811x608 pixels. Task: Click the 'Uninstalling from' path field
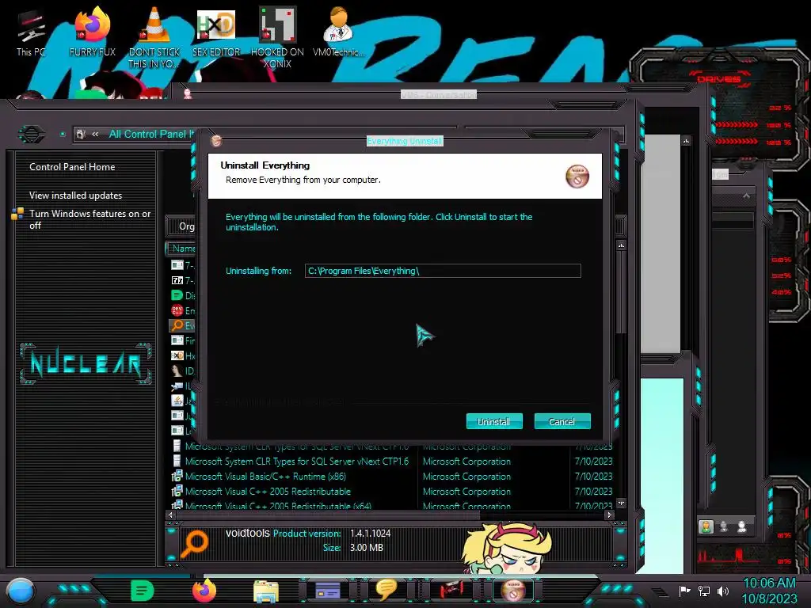443,271
